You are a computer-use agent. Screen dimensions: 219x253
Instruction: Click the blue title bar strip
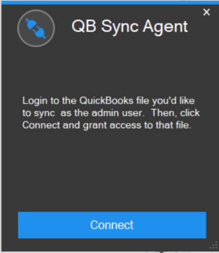coord(110,3)
